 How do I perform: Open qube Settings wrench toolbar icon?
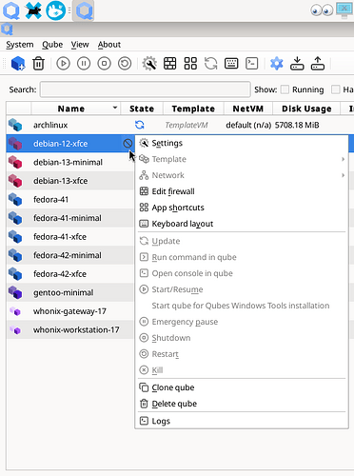point(149,64)
